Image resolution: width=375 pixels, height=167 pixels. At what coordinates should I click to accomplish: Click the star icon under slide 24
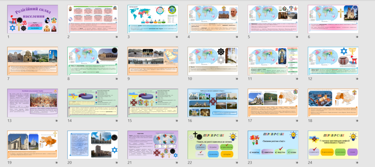357,163
